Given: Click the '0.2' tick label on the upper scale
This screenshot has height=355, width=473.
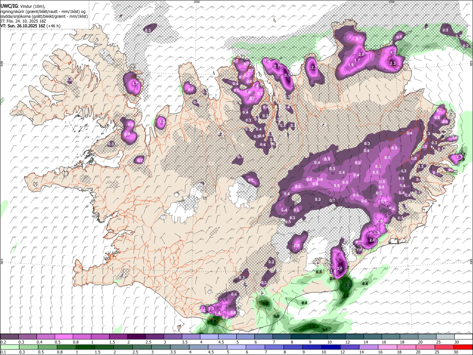Looking at the screenshot, I should (3, 342).
